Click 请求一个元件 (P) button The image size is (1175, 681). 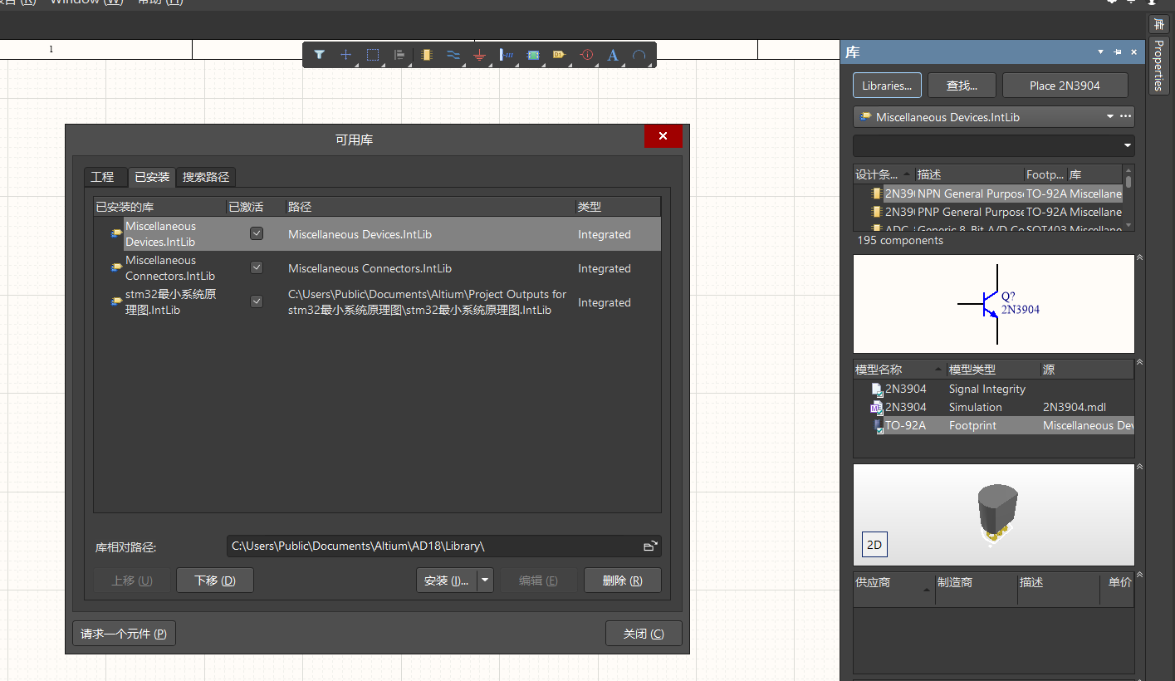(x=124, y=634)
